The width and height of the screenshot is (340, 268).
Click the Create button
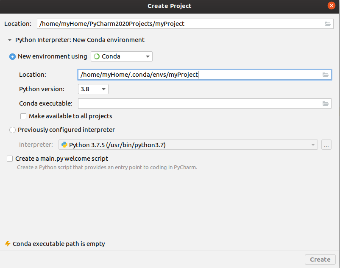pyautogui.click(x=320, y=259)
